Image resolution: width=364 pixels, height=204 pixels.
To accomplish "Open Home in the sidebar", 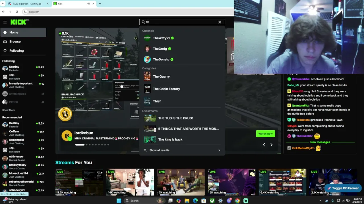I will click(23, 32).
